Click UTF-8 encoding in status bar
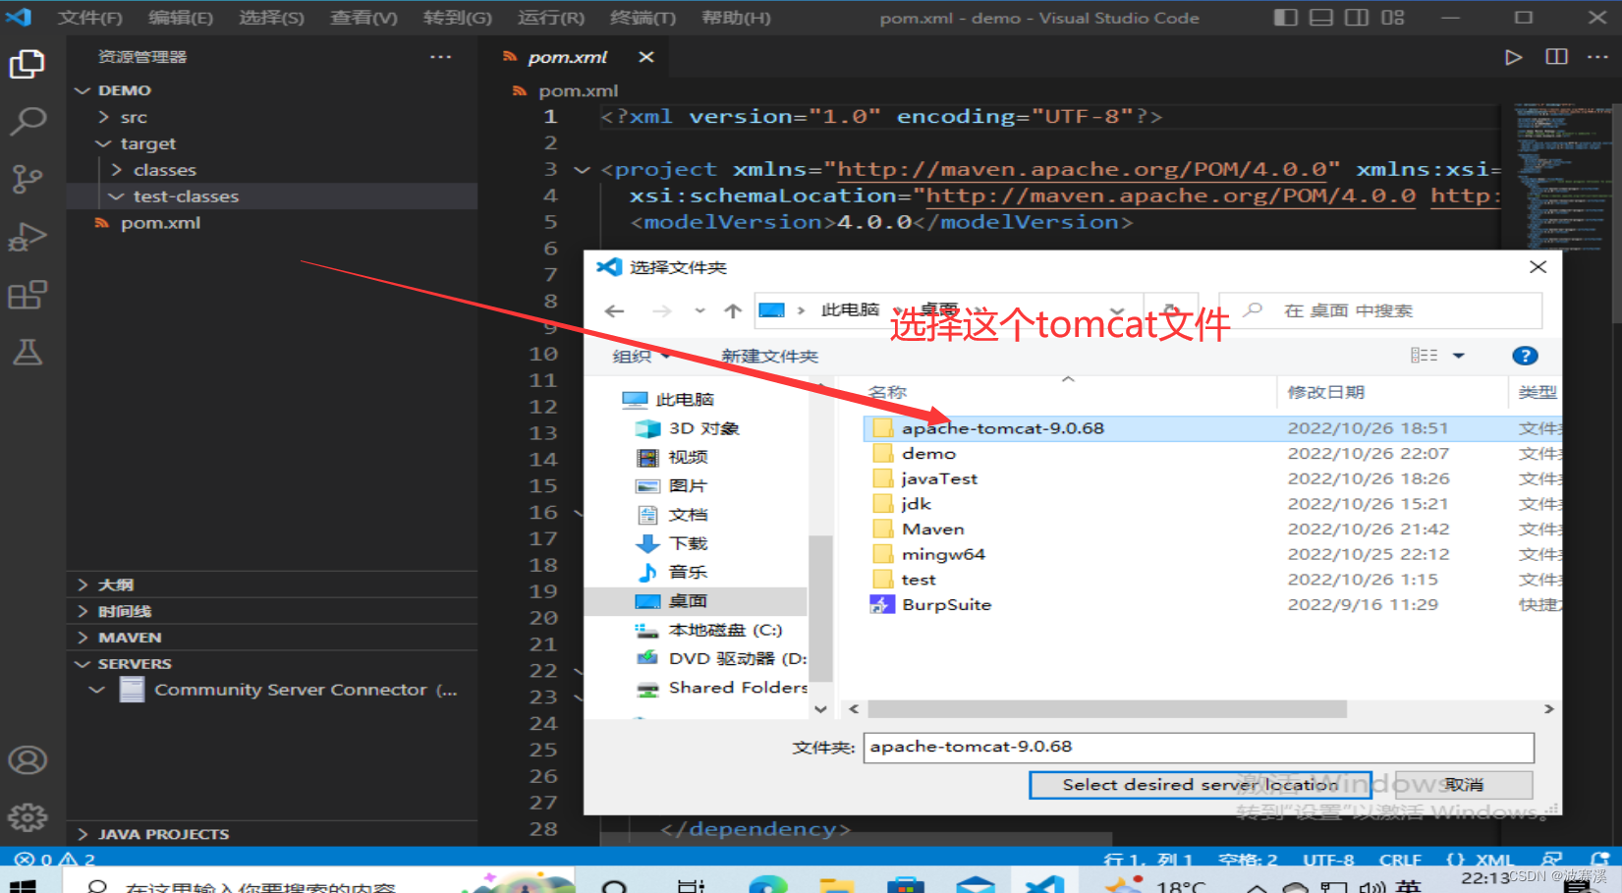This screenshot has width=1622, height=893. 1328,860
